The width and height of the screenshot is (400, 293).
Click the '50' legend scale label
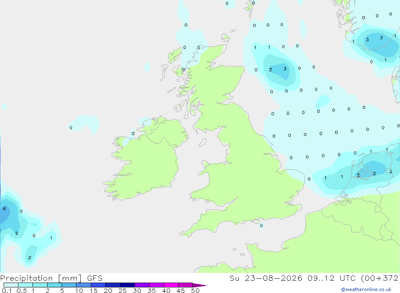195,291
